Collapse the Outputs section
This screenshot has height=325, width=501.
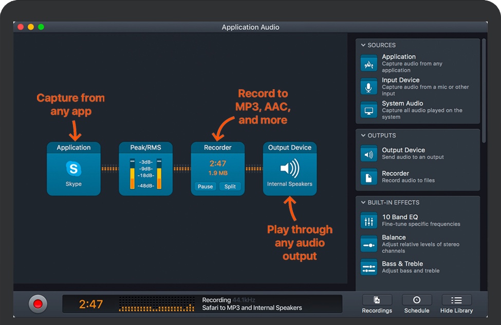363,136
